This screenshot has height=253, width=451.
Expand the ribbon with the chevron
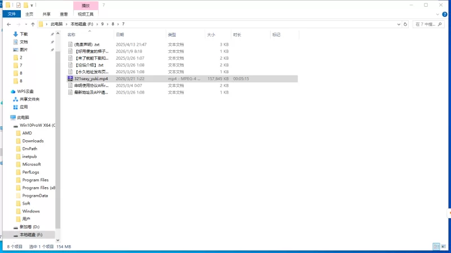(437, 14)
